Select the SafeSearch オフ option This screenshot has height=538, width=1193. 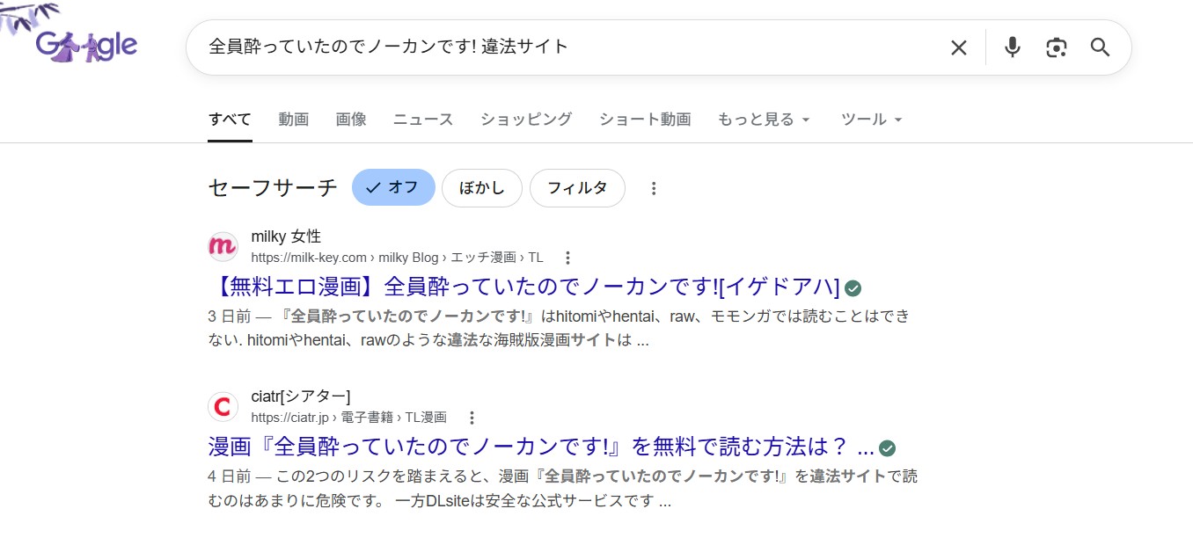393,187
